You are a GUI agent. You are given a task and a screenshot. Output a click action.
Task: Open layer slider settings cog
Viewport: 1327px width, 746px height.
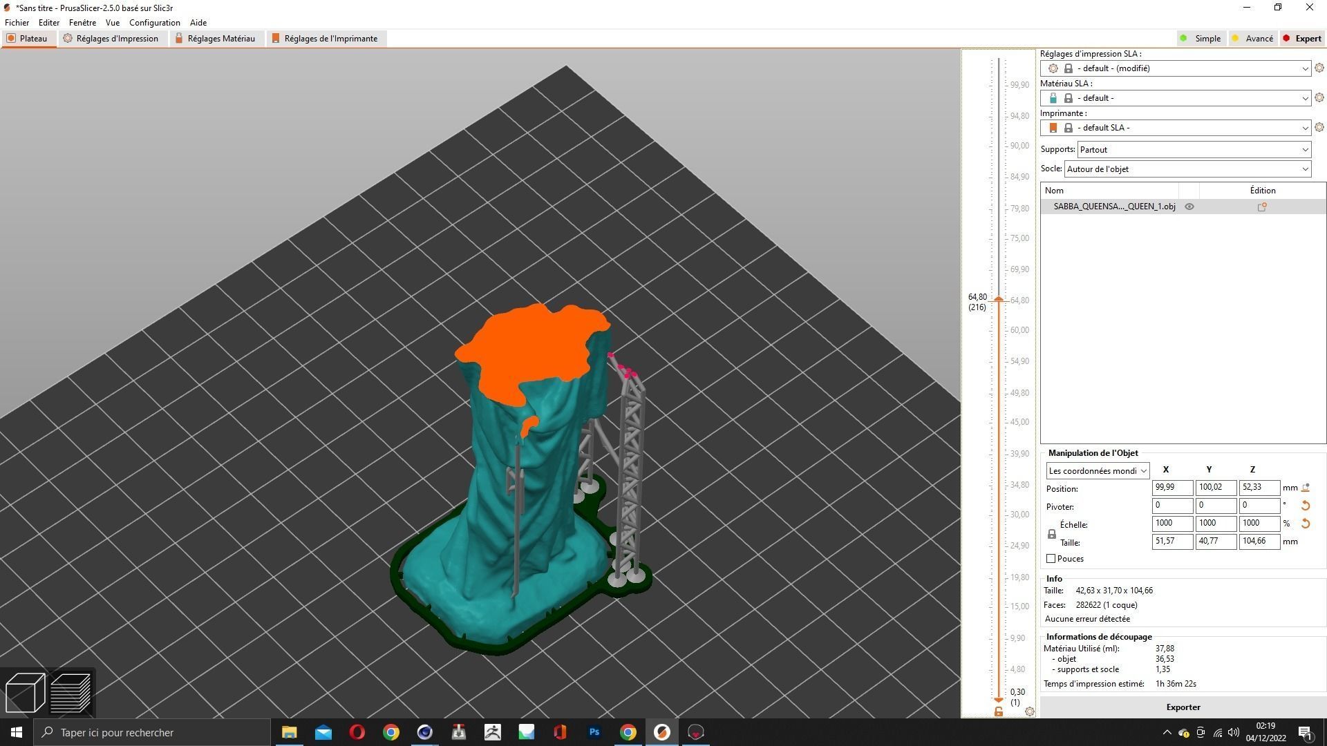(1030, 711)
